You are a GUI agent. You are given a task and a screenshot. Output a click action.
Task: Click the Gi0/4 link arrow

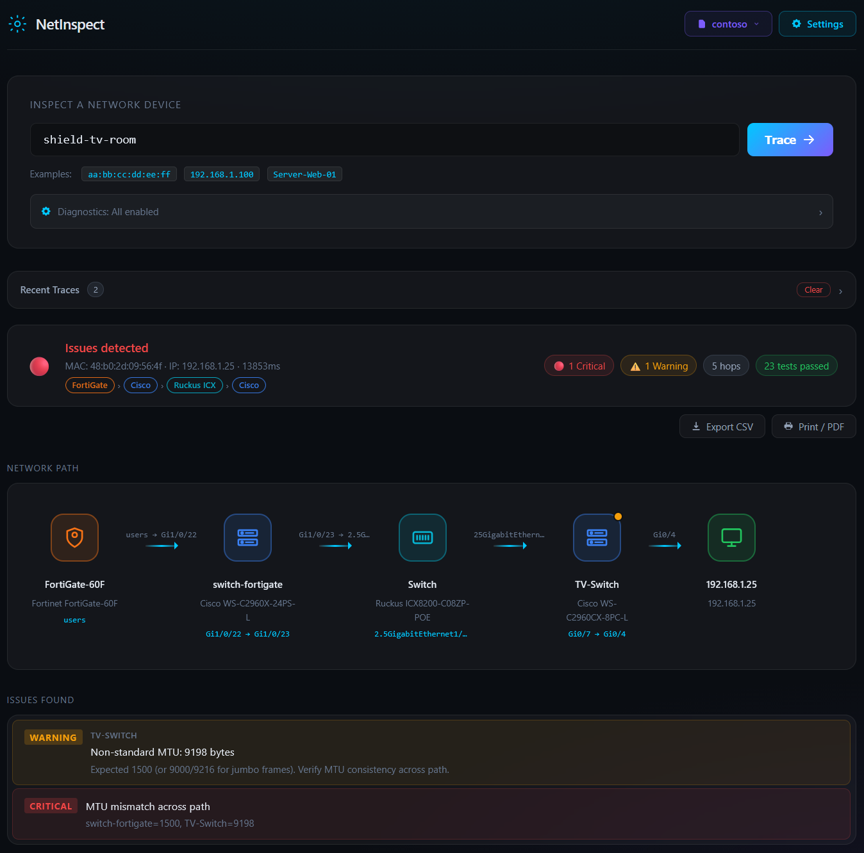click(665, 546)
